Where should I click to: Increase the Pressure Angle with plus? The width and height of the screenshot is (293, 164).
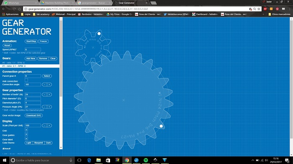click(49, 107)
